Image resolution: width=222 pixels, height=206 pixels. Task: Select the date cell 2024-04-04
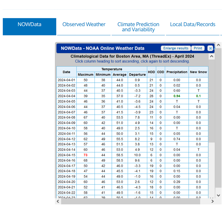66,96
